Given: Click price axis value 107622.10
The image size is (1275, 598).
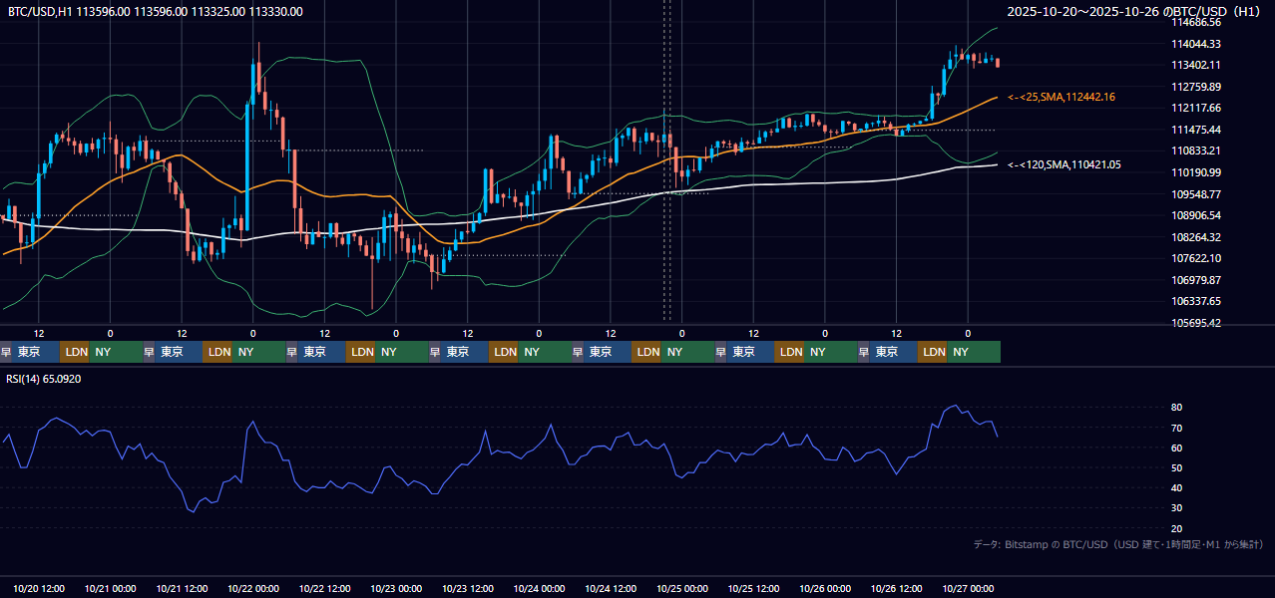Looking at the screenshot, I should tap(1196, 258).
